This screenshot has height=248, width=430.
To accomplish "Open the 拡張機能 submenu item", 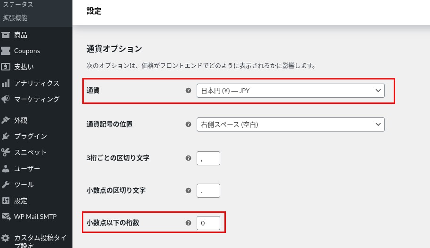I will click(x=15, y=18).
